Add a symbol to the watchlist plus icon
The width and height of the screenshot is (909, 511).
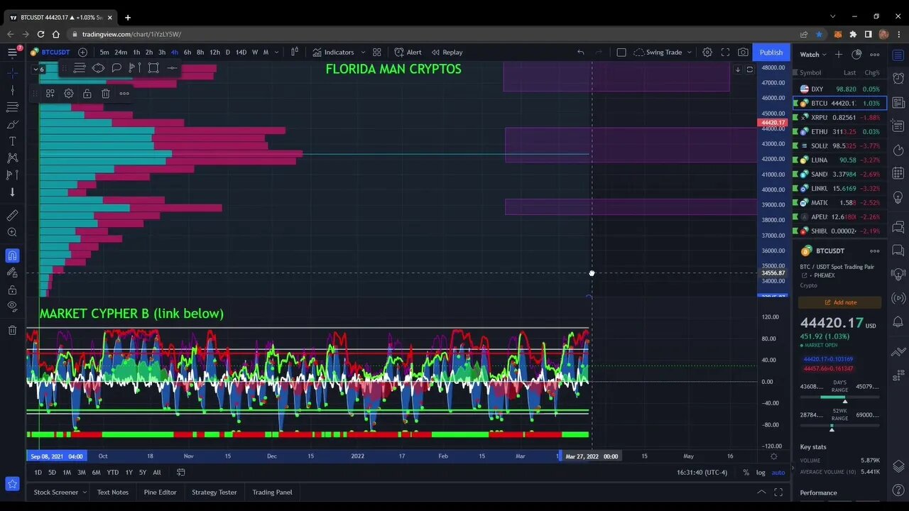(839, 54)
